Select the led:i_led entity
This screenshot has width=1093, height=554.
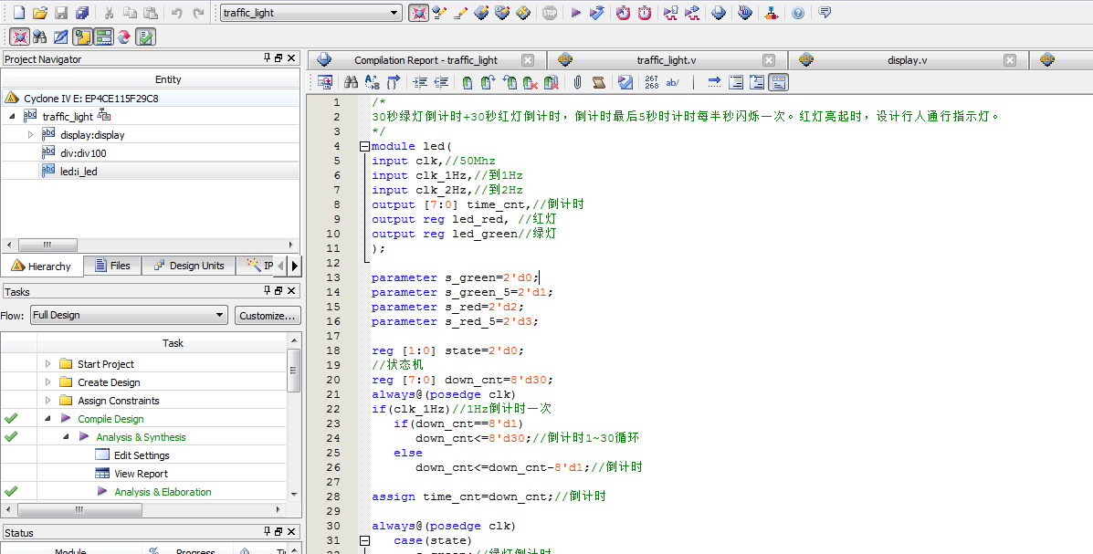79,172
